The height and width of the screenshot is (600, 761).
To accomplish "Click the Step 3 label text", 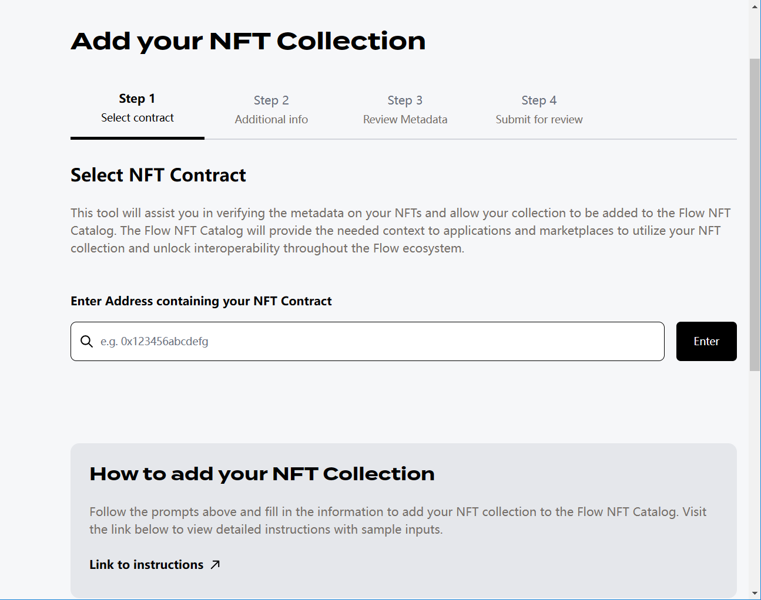I will (x=405, y=100).
